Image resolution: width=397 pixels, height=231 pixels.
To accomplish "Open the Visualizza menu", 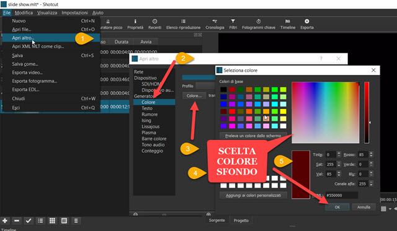I will (47, 12).
